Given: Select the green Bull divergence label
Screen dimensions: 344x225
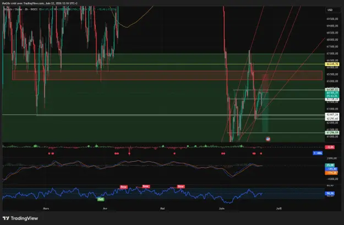Looking at the screenshot, I should [x=101, y=199].
